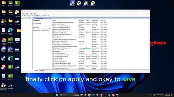Select Bluetooth Support Service row
The image size is (174, 97).
(x=79, y=33)
